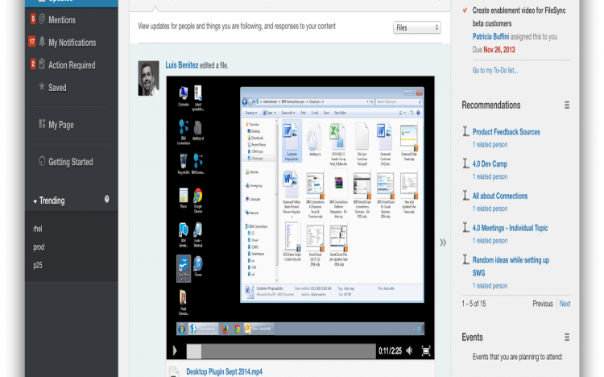Click icon beside Random ideas while setting up
This screenshot has width=604, height=377.
(465, 259)
